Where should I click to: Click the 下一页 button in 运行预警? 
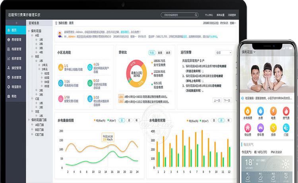click(x=227, y=100)
